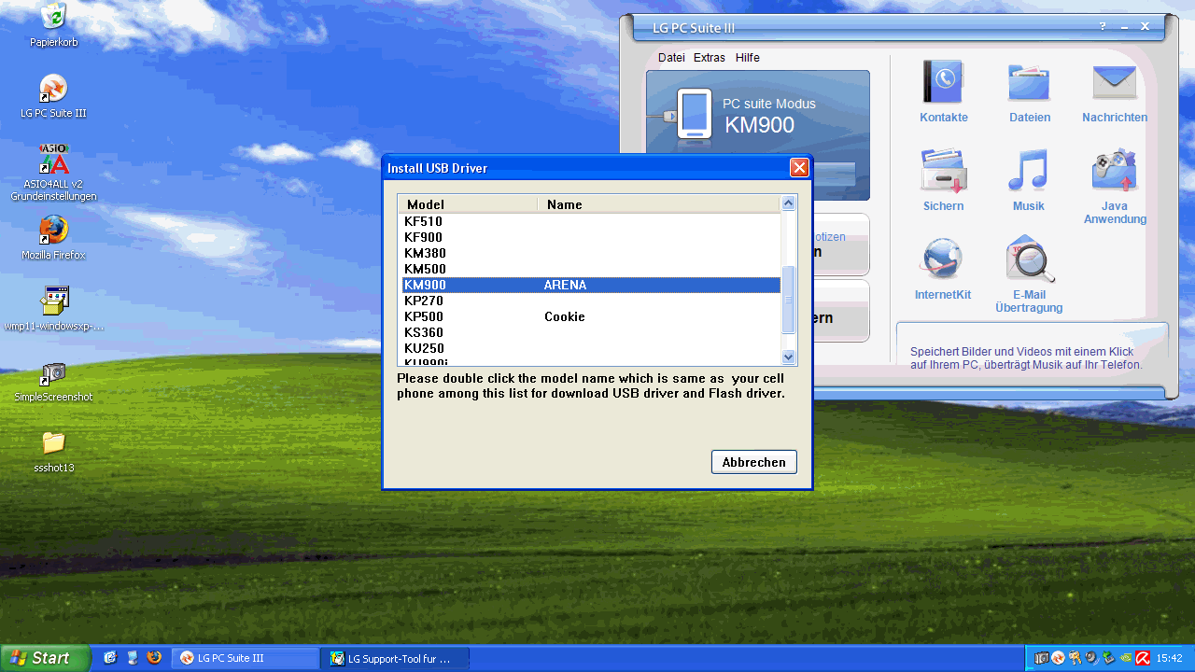This screenshot has width=1195, height=672.
Task: Open Java Anwendung in PC Suite
Action: [x=1115, y=186]
